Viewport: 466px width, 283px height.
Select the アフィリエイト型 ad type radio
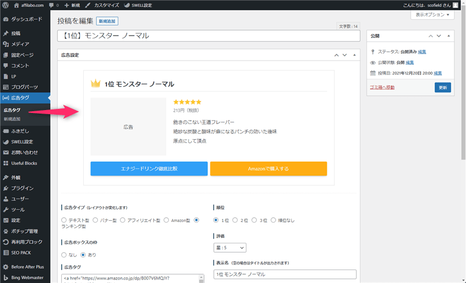pyautogui.click(x=122, y=220)
